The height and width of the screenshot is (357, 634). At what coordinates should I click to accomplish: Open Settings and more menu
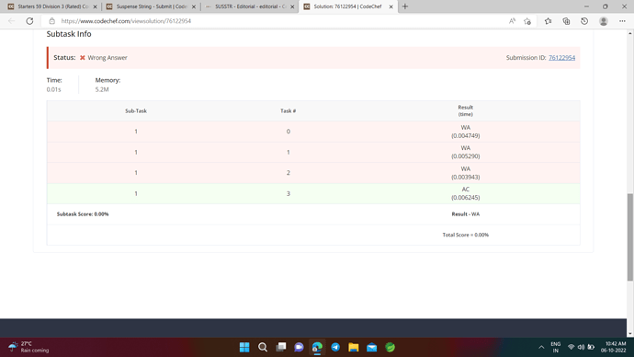pyautogui.click(x=622, y=21)
